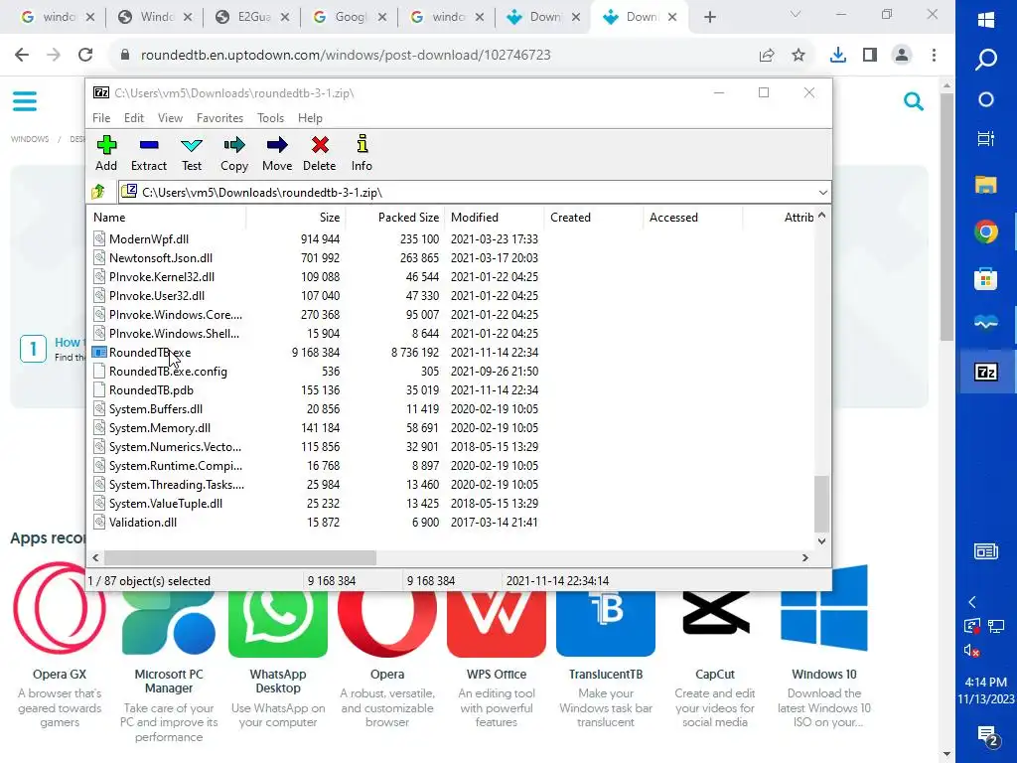The width and height of the screenshot is (1017, 763).
Task: Toggle the Chrome side panel icon
Action: (870, 56)
